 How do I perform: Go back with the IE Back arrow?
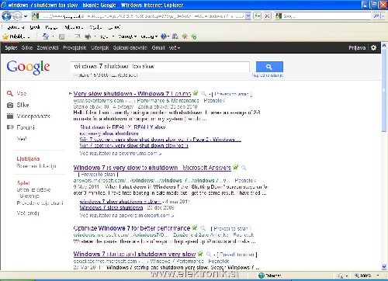coord(6,16)
